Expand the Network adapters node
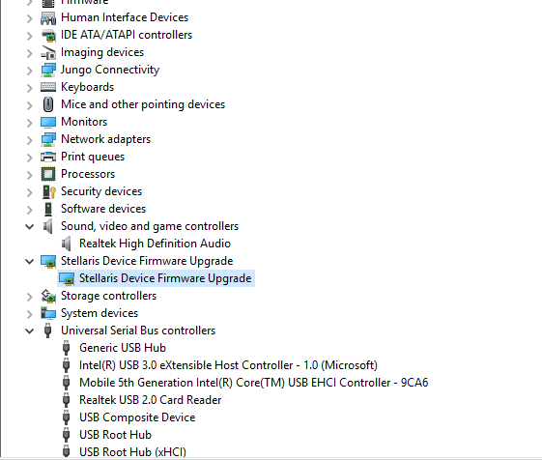The width and height of the screenshot is (542, 460). point(30,140)
